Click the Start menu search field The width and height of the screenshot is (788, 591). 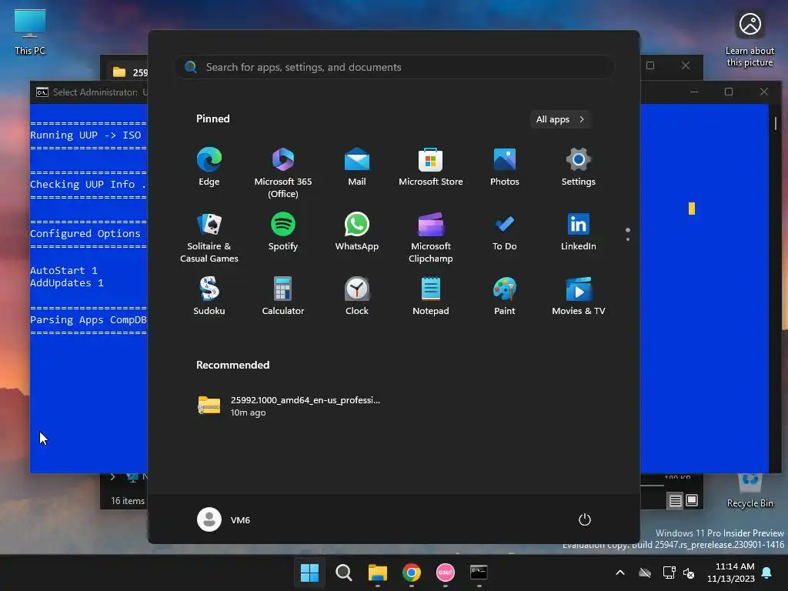click(x=394, y=68)
